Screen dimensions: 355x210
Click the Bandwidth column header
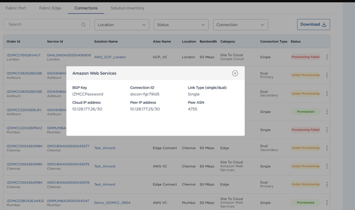point(208,41)
